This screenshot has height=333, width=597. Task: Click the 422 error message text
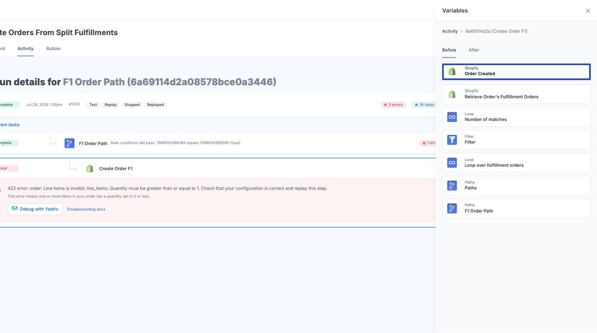click(167, 189)
